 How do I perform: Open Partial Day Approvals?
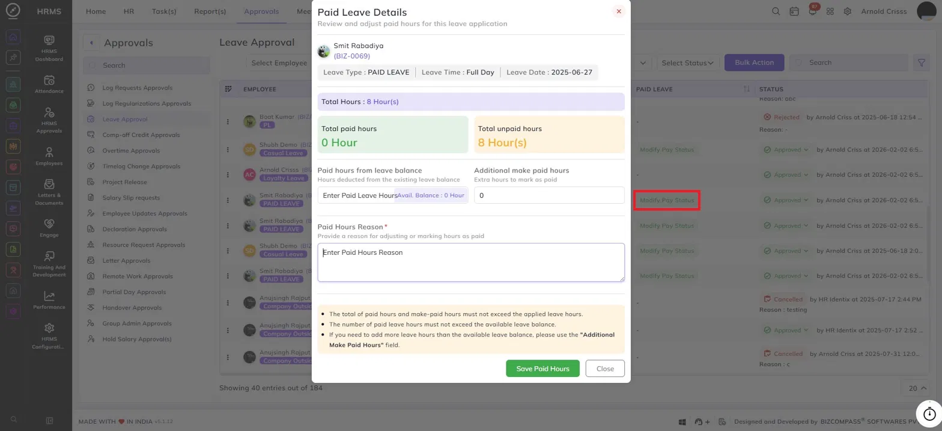click(134, 292)
